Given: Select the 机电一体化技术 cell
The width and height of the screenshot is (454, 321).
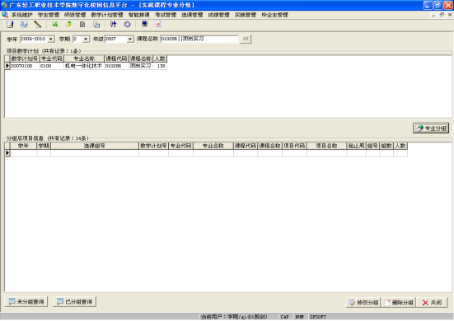Looking at the screenshot, I should 84,66.
